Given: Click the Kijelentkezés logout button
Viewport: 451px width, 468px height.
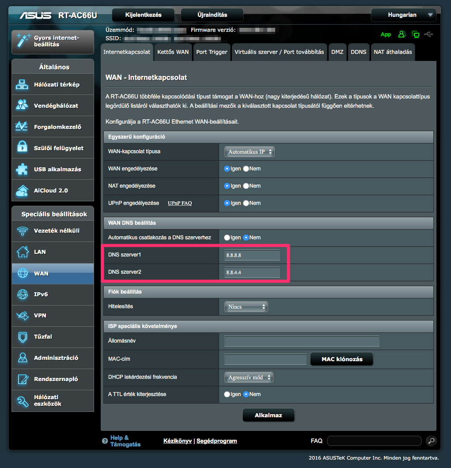Looking at the screenshot, I should (144, 15).
